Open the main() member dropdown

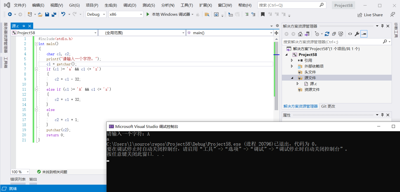[x=230, y=33]
